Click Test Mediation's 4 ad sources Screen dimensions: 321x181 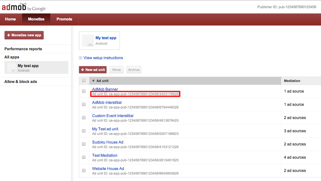(x=295, y=157)
